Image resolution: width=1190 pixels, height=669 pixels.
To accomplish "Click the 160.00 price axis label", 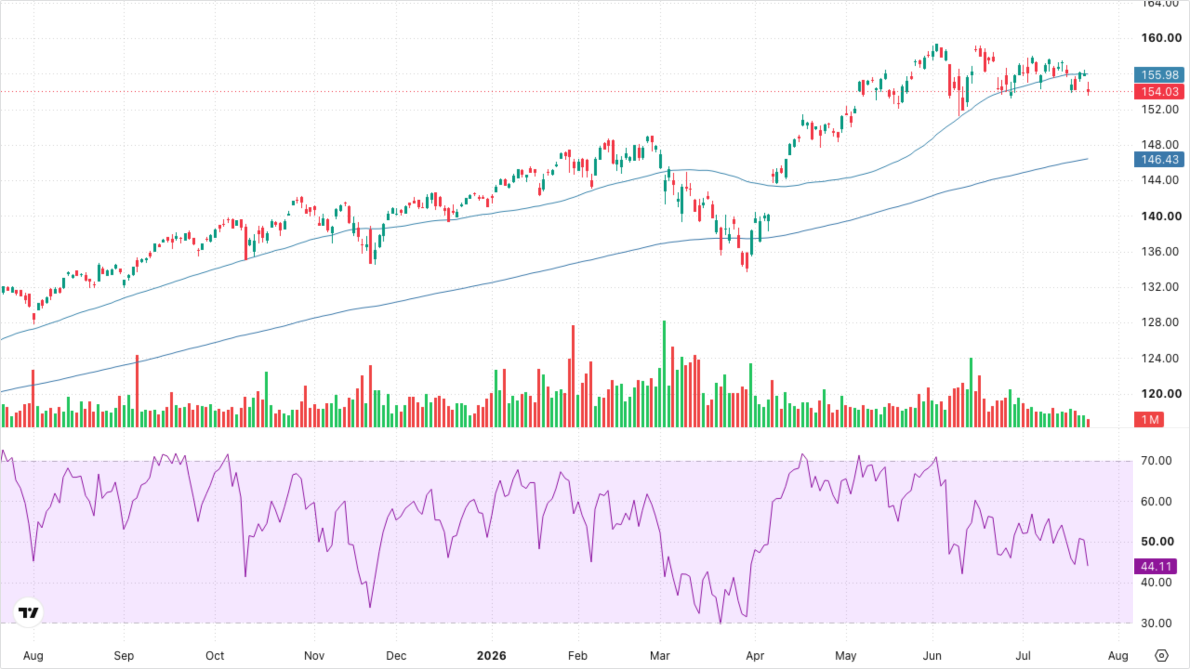I will pos(1161,38).
